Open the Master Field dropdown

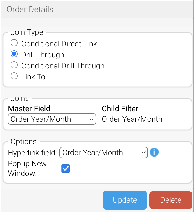(52, 119)
